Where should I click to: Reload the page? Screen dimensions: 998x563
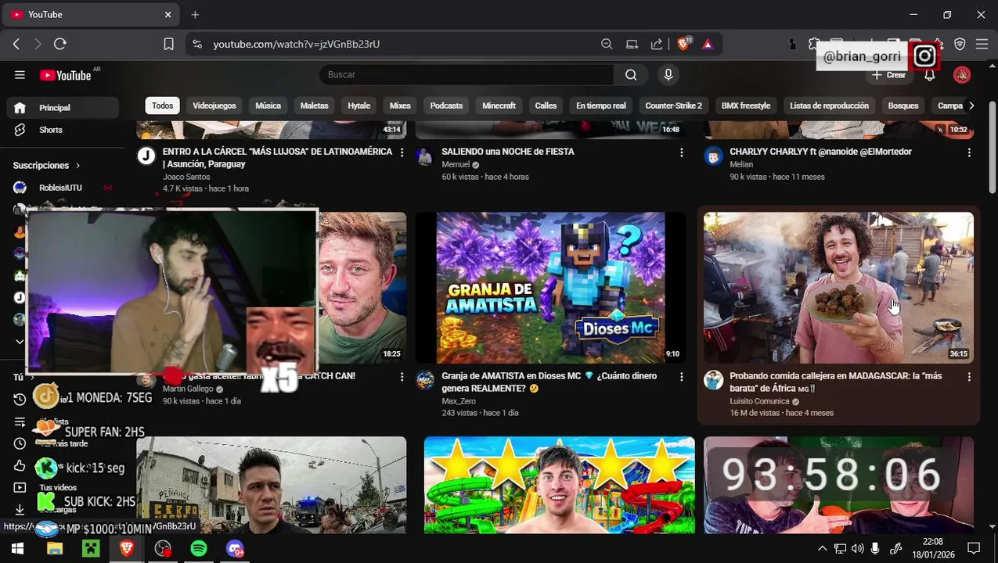tap(60, 44)
